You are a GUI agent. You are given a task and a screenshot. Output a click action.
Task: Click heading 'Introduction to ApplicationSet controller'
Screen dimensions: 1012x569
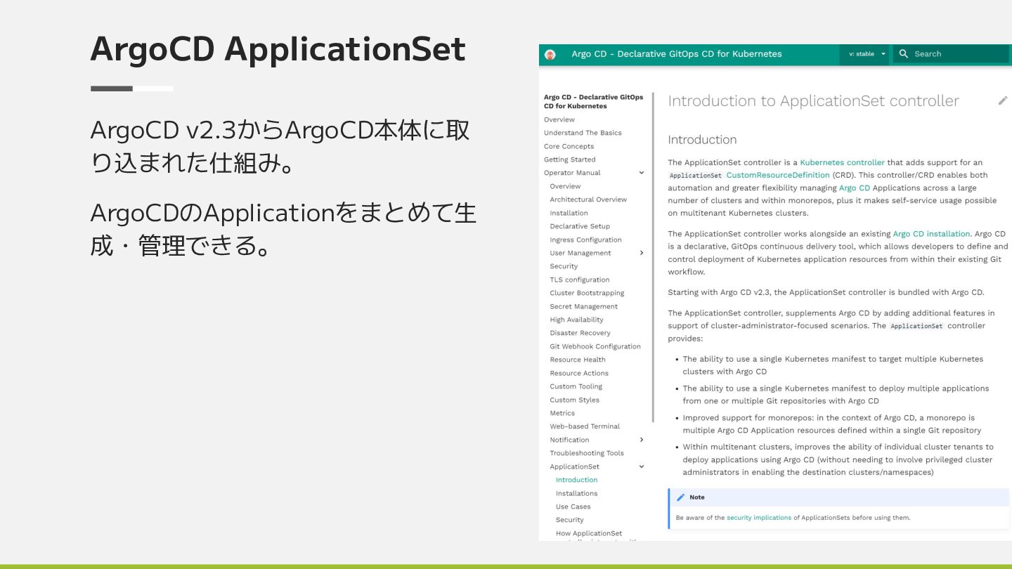point(813,101)
